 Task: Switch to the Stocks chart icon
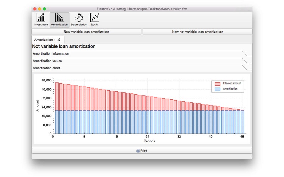(x=94, y=20)
